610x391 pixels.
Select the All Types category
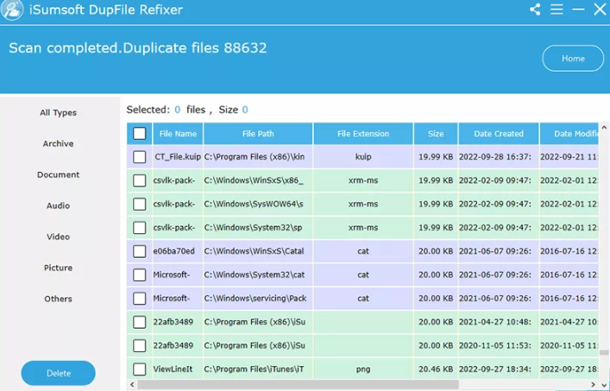click(x=59, y=112)
